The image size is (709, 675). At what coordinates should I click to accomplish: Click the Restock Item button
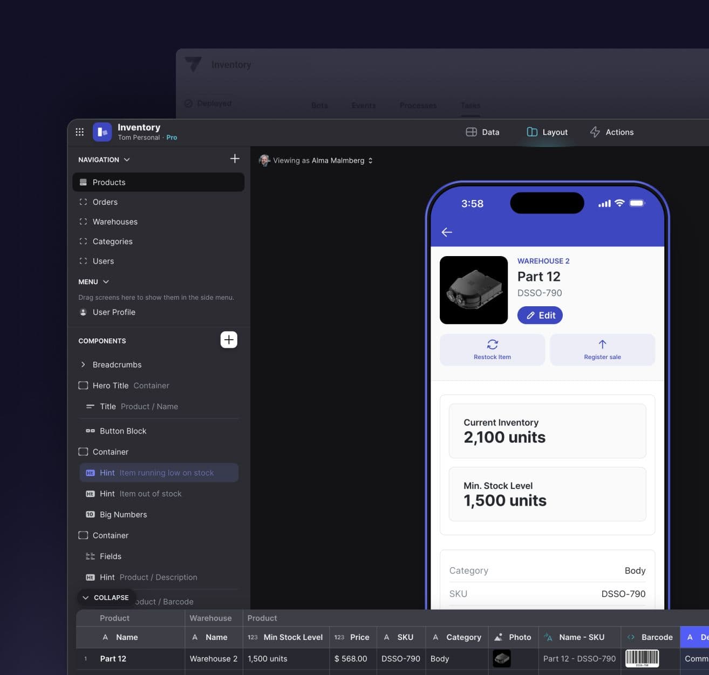tap(492, 350)
